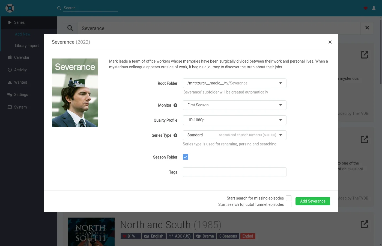Screen dimensions: 382x246
Task: Click the Series Type info icon
Action: tap(175, 135)
